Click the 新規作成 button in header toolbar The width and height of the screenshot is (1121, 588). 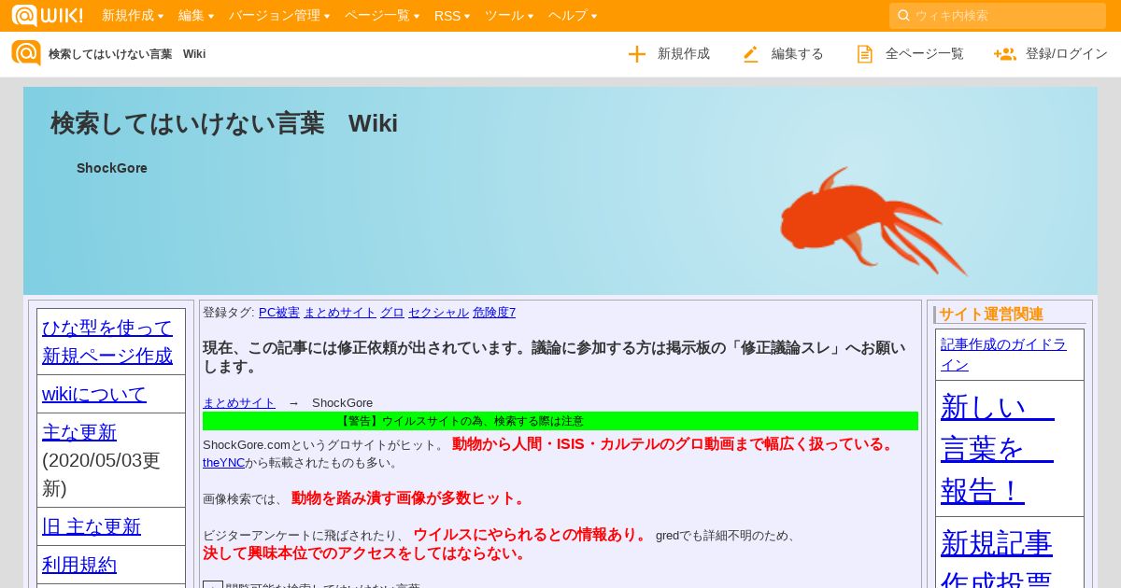[669, 54]
